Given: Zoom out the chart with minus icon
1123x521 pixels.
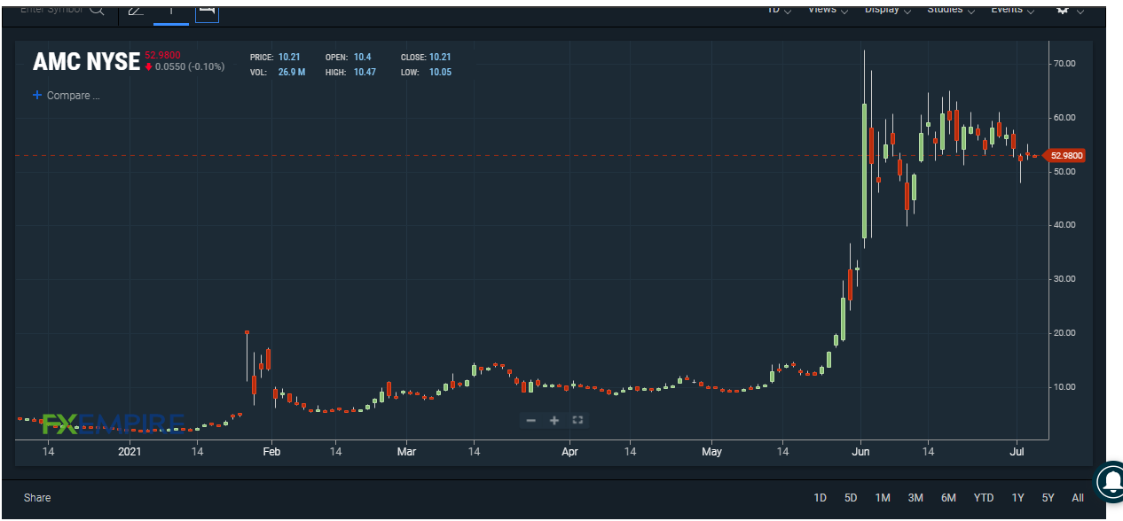Looking at the screenshot, I should pyautogui.click(x=530, y=420).
